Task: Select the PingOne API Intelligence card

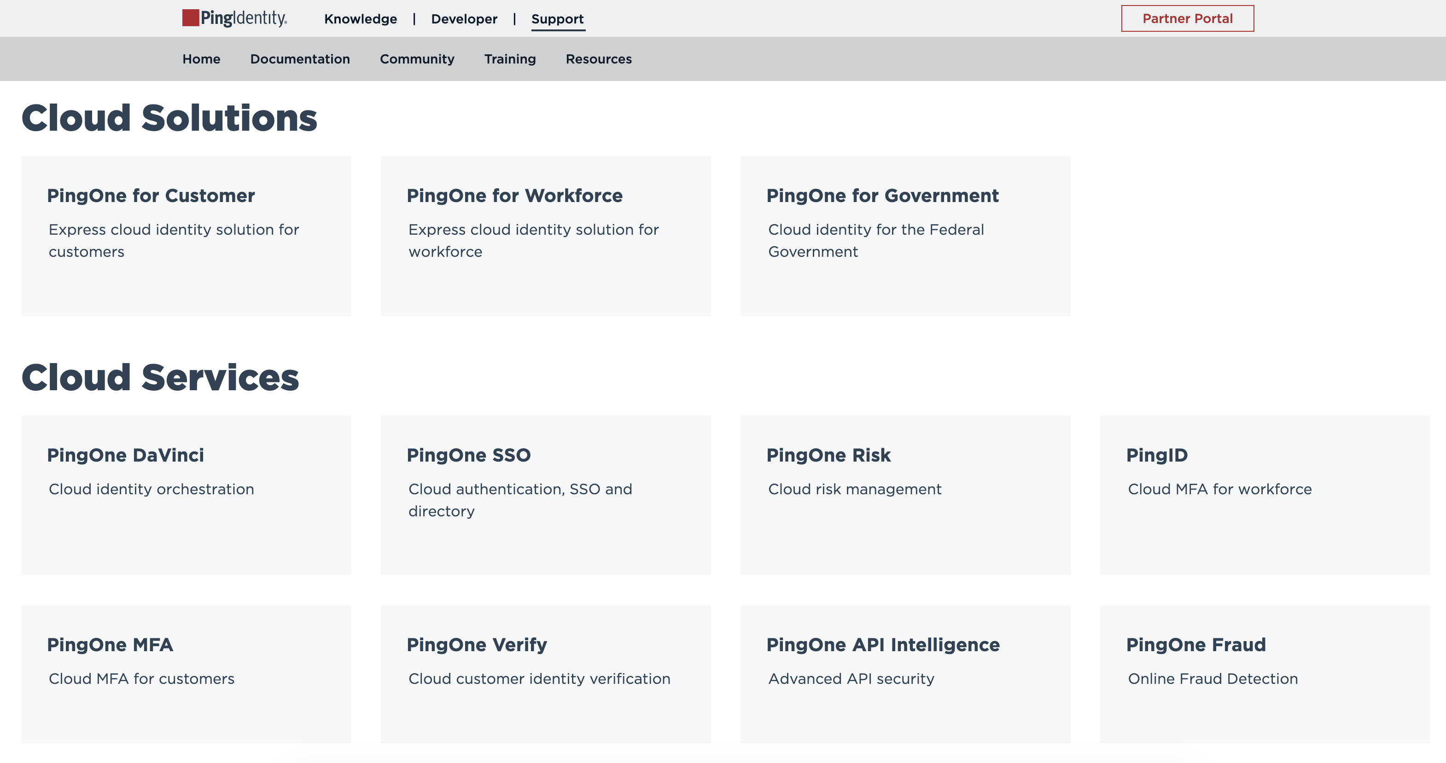Action: click(x=905, y=674)
